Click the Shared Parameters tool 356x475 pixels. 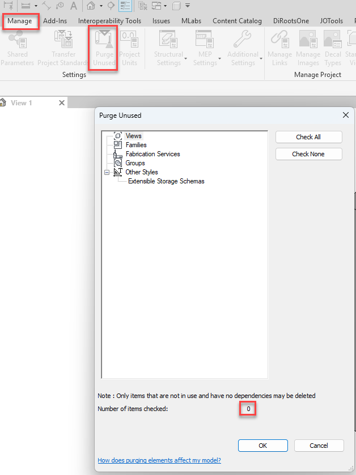(17, 49)
